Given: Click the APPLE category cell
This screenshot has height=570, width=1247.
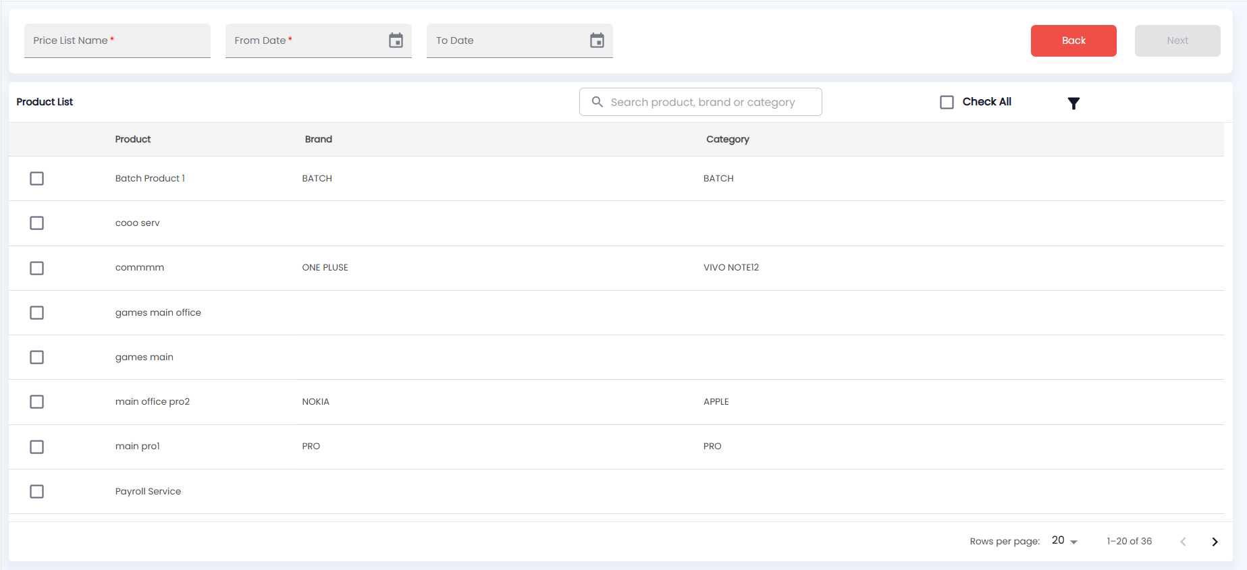Looking at the screenshot, I should 716,401.
